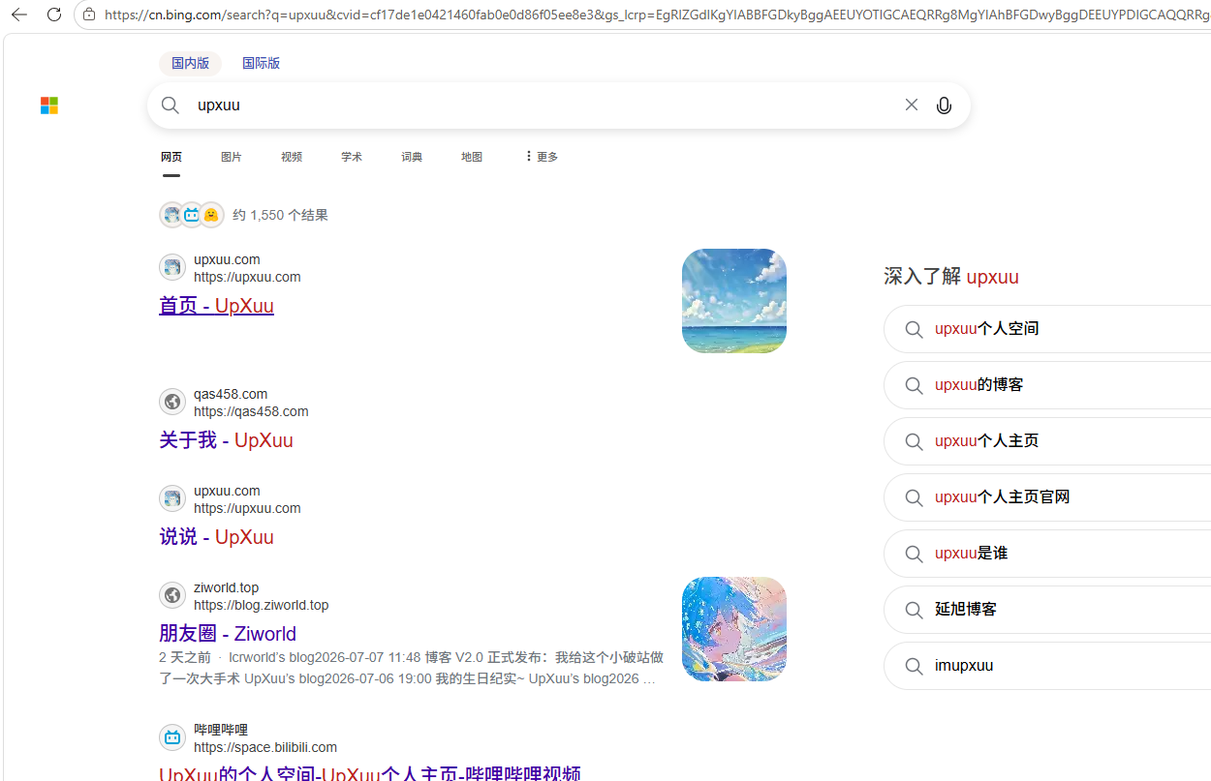The image size is (1211, 781).
Task: Open the 朋友圈 - Ziworld result
Action: tap(228, 634)
